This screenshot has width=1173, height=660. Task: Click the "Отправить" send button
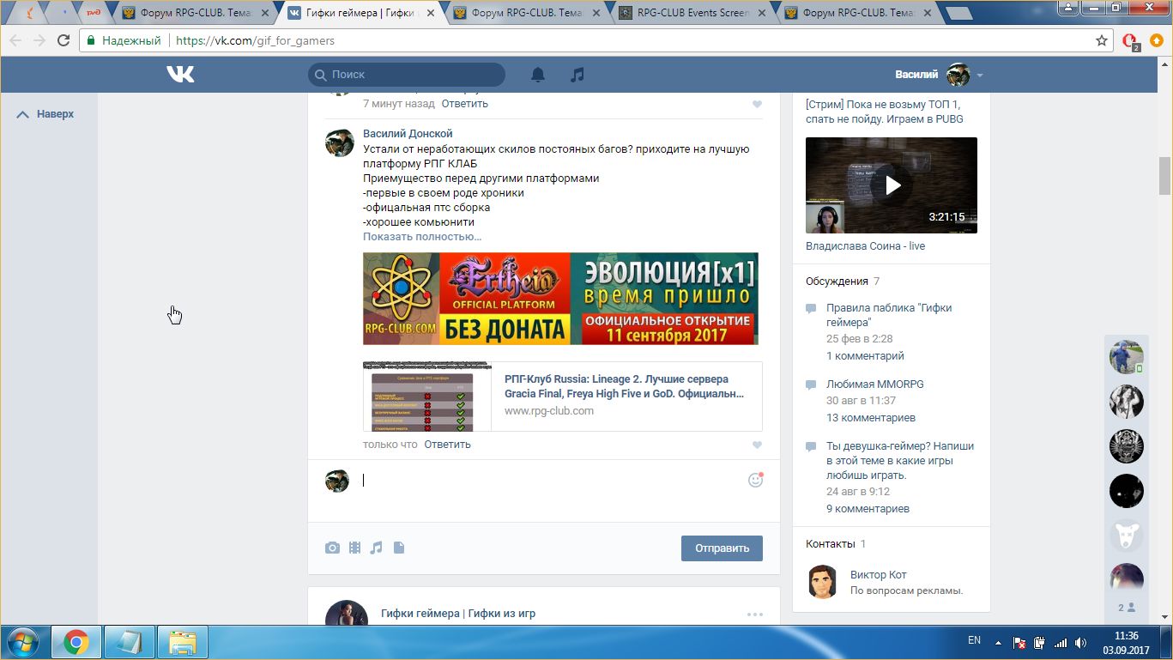tap(722, 548)
